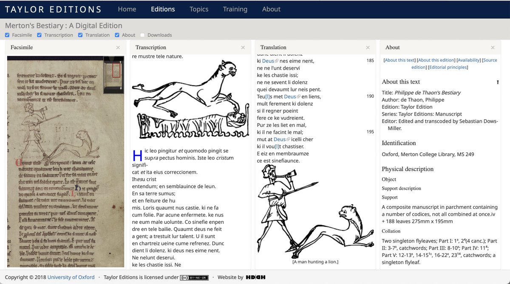Open the About page in the navbar
510x284 pixels.
tap(271, 9)
